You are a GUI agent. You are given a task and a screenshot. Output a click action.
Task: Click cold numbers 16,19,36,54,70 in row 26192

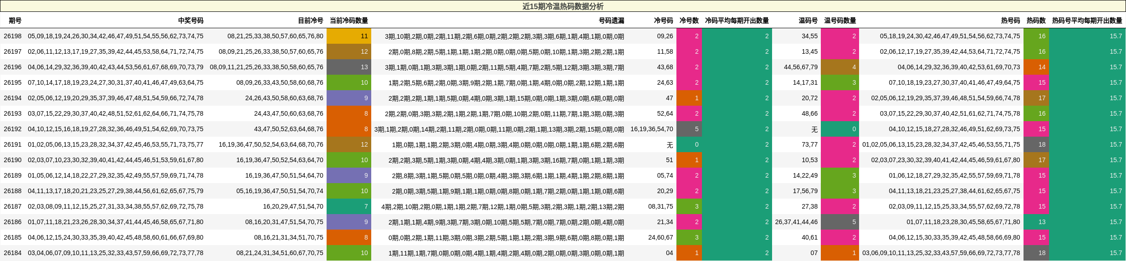coord(652,129)
